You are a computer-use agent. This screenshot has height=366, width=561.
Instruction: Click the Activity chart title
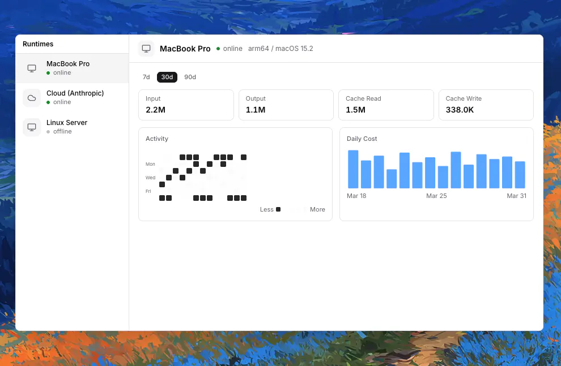(157, 139)
